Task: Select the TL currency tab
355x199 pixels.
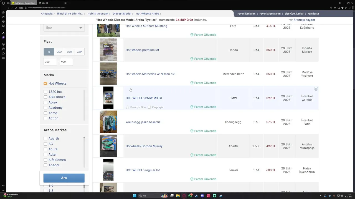Action: (49, 52)
